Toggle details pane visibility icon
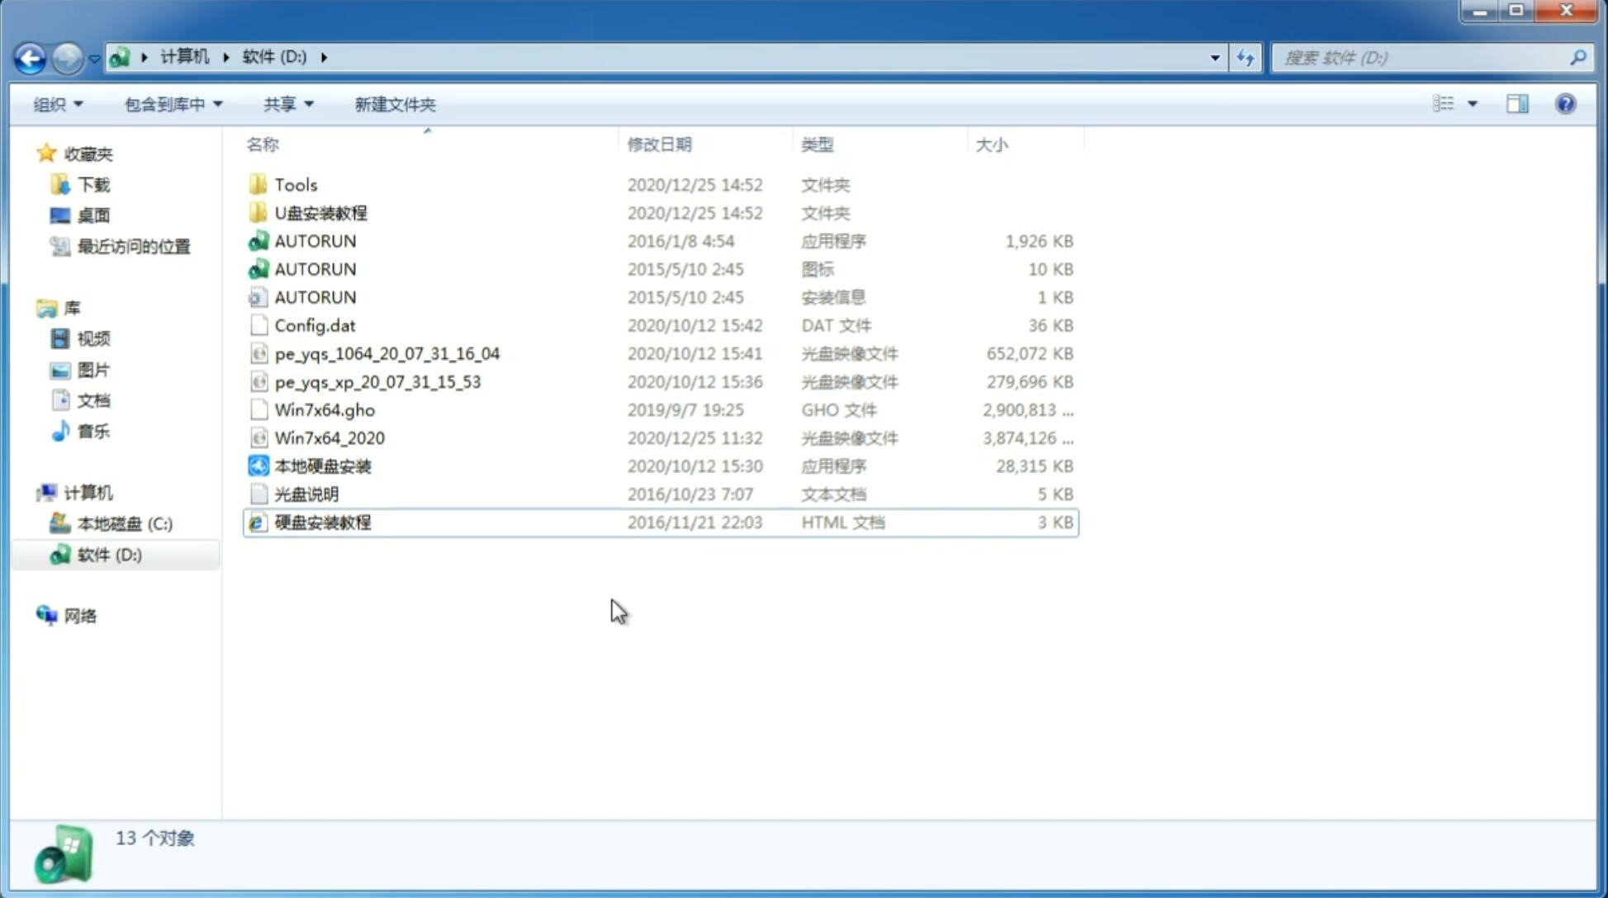1608x898 pixels. coord(1519,102)
